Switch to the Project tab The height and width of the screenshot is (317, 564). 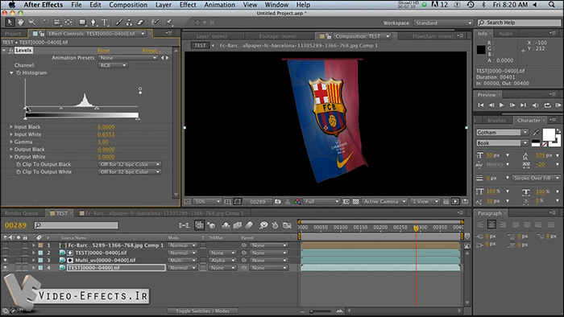click(x=13, y=34)
